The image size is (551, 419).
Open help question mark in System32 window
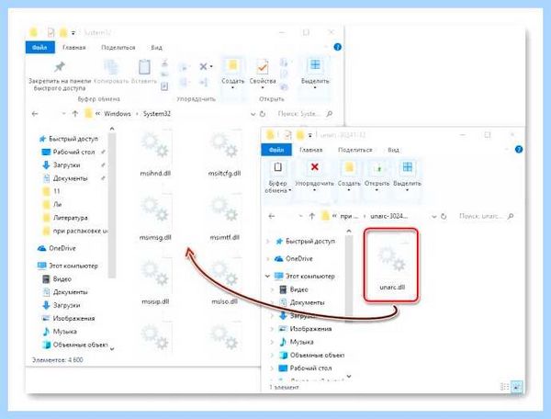(337, 47)
